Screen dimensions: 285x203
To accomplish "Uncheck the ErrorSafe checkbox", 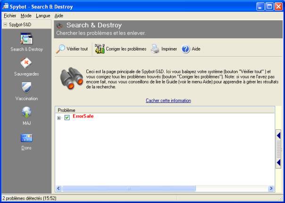I will point(67,118).
